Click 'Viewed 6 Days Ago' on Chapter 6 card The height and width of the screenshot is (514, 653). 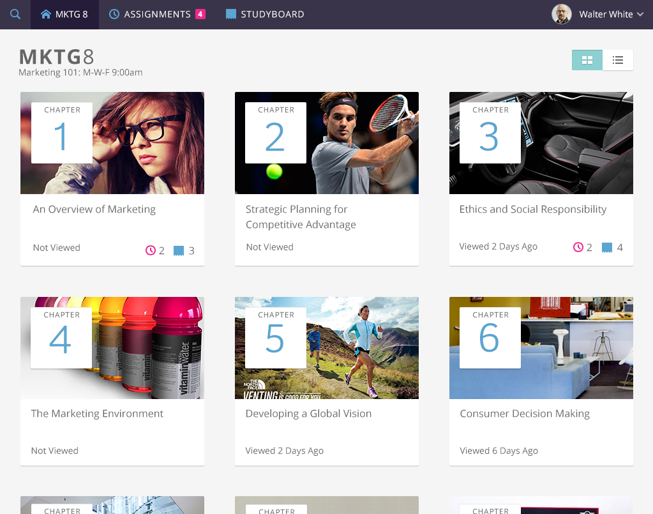[x=499, y=451]
